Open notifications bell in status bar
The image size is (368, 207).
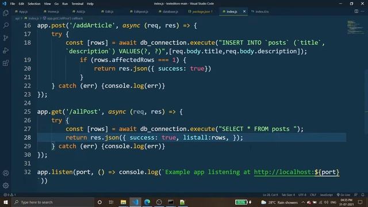(363, 195)
